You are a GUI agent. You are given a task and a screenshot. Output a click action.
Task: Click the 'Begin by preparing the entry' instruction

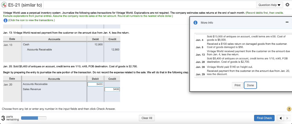pos(96,72)
